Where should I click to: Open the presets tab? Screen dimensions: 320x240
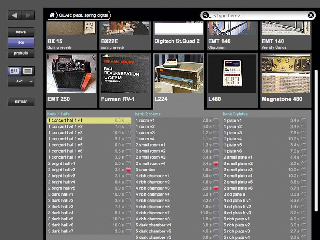click(x=21, y=53)
